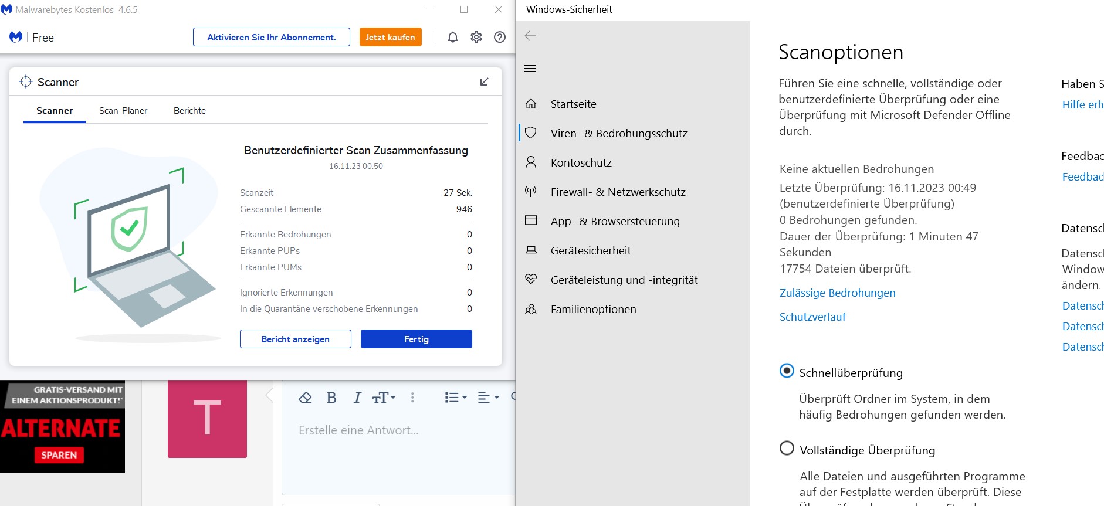Open Malwarebytes notifications bell
1104x506 pixels.
pos(453,38)
